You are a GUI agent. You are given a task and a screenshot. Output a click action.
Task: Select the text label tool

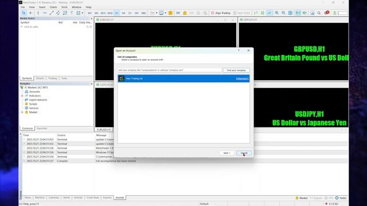(72, 13)
